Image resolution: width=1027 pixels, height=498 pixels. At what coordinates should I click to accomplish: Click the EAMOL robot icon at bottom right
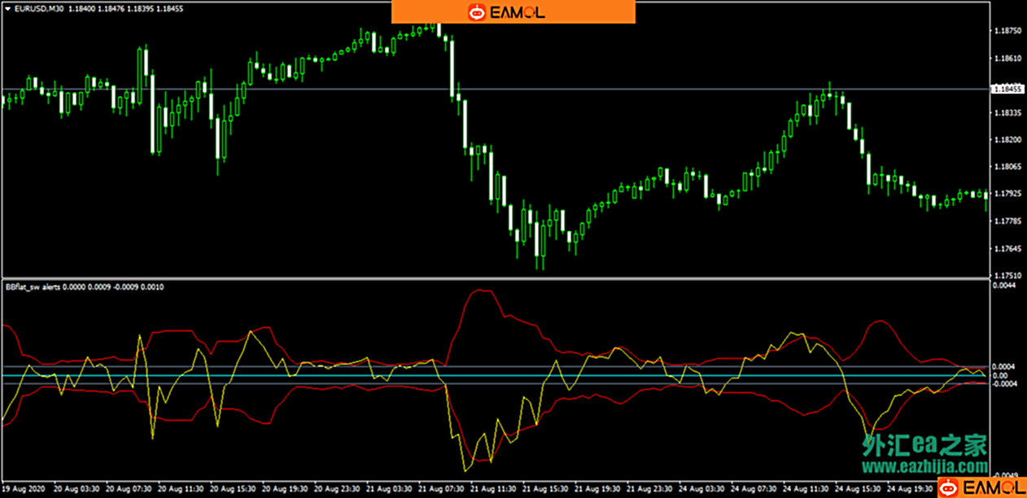point(950,487)
